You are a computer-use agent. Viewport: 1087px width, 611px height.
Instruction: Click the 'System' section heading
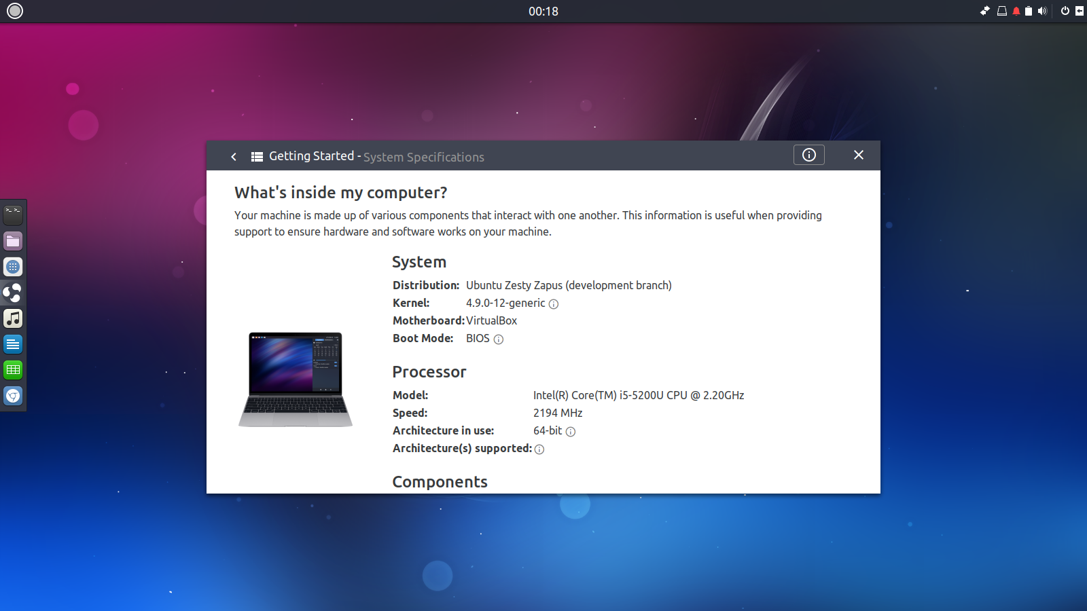[x=419, y=262]
